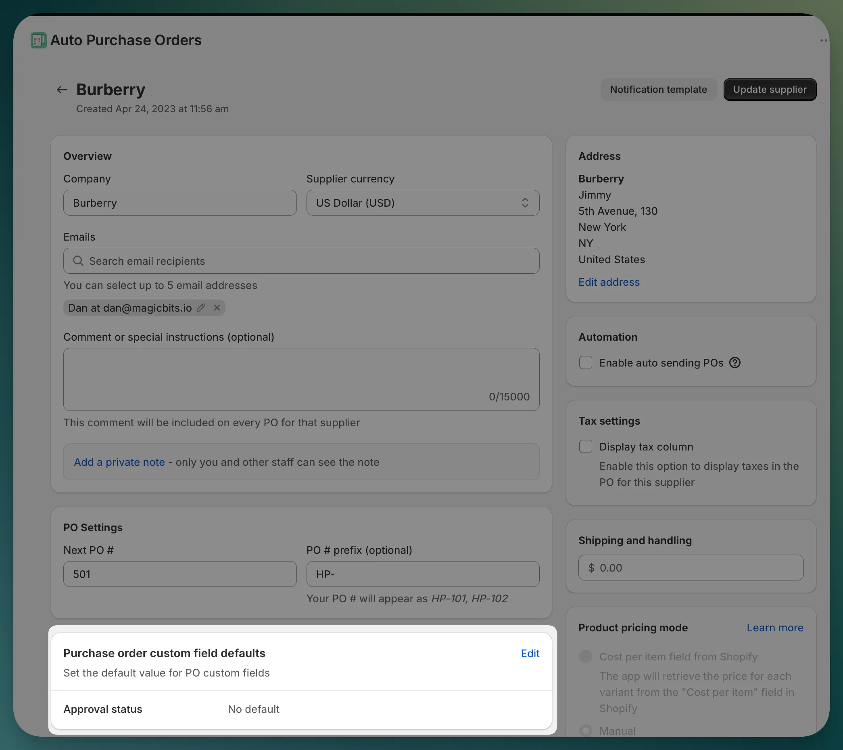Viewport: 843px width, 750px height.
Task: Click the Notification template button
Action: (x=658, y=90)
